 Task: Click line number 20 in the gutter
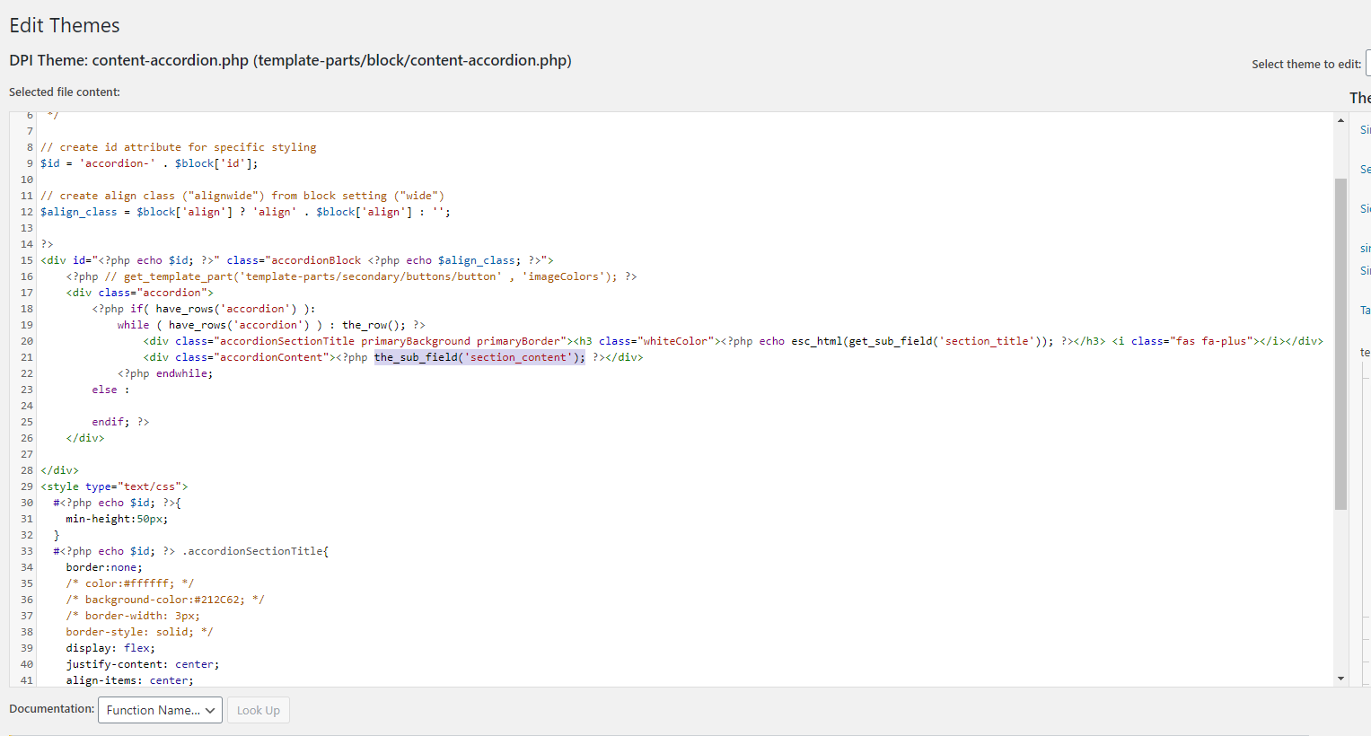pyautogui.click(x=27, y=341)
